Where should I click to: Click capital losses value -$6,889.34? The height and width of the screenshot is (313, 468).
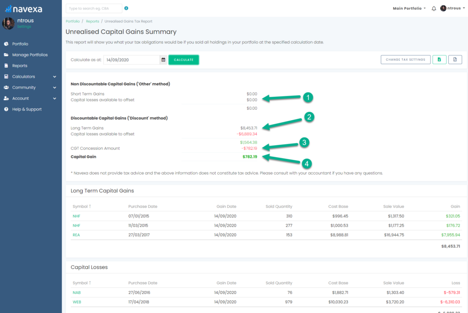(247, 134)
